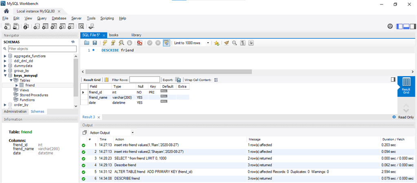The width and height of the screenshot is (417, 183).
Task: Click the stop query execution icon
Action: (129, 43)
